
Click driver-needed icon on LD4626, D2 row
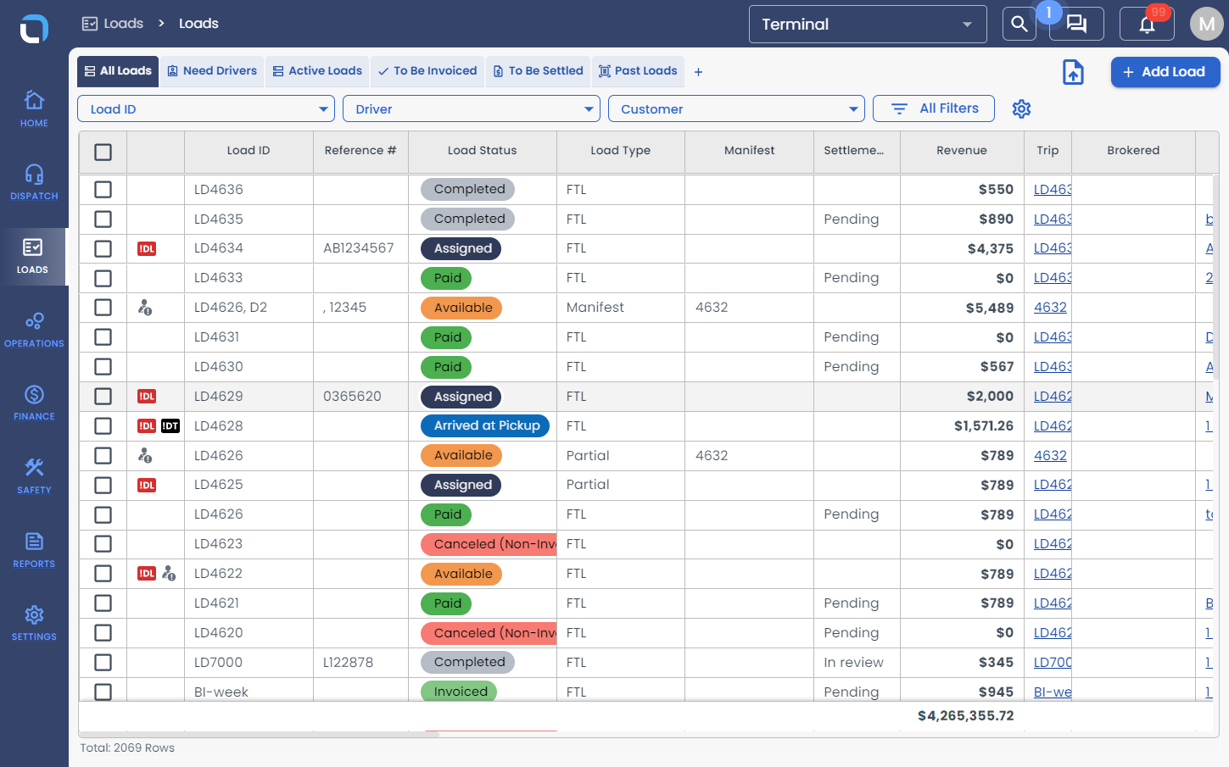pos(145,308)
